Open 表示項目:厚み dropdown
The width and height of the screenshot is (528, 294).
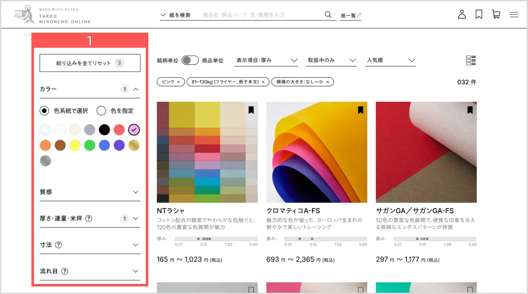click(x=267, y=60)
